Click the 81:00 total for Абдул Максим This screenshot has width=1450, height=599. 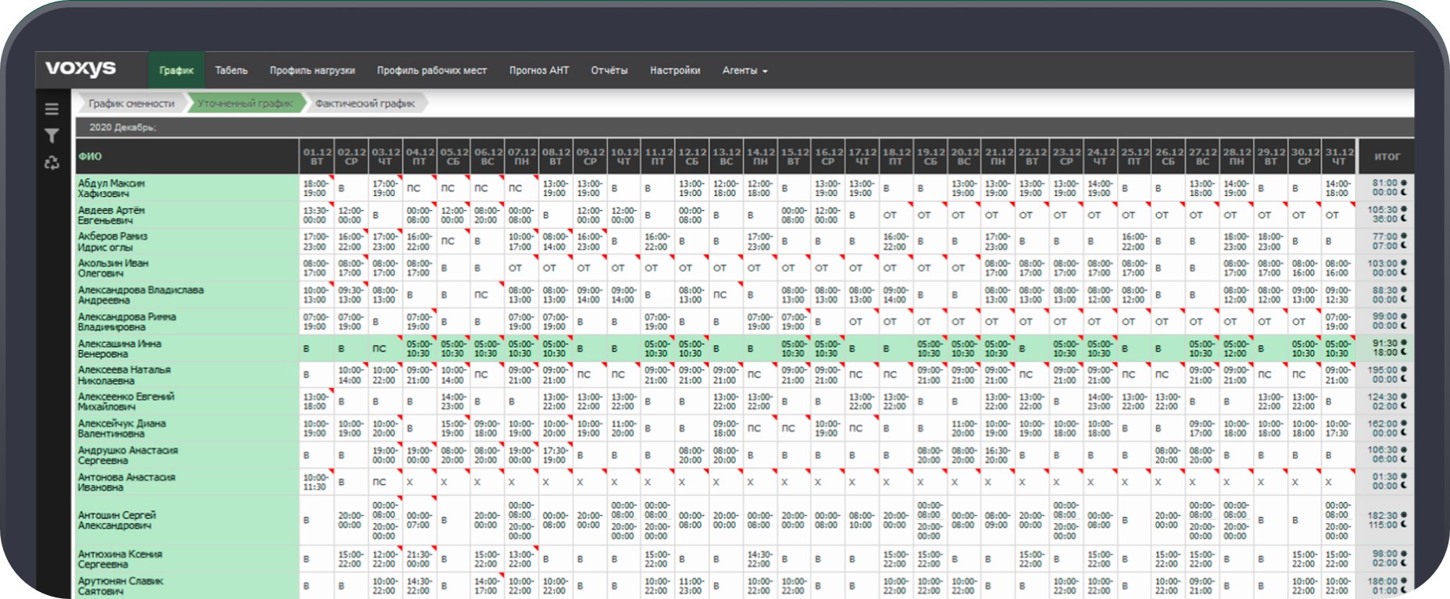click(1385, 183)
